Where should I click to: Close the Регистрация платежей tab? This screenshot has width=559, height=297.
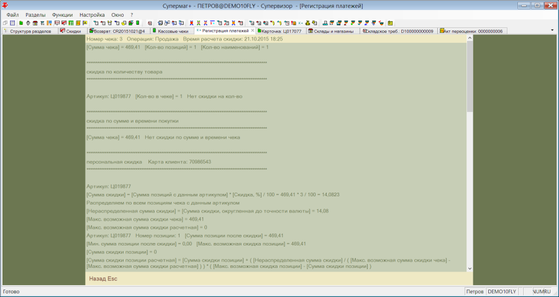[253, 30]
